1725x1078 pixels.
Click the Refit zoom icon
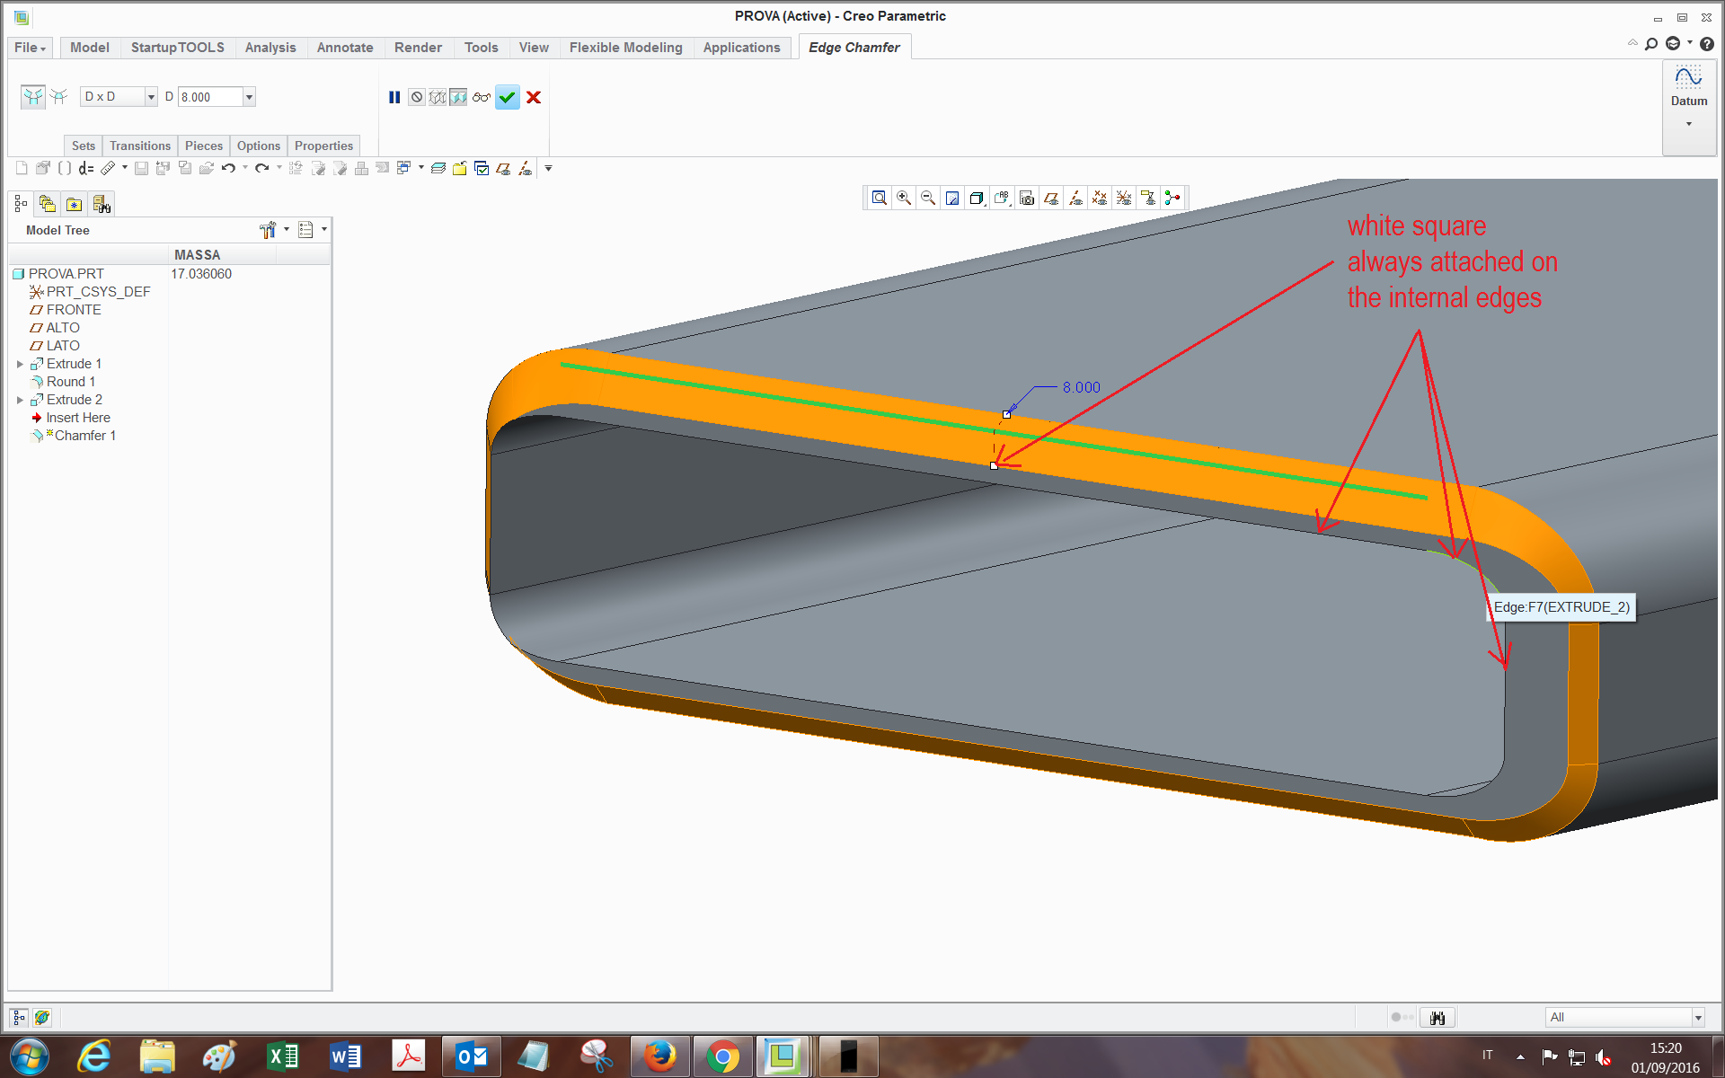[880, 198]
